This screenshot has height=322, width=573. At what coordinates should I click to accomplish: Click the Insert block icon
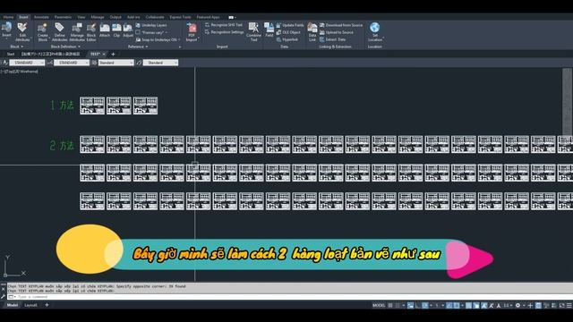tap(6, 30)
